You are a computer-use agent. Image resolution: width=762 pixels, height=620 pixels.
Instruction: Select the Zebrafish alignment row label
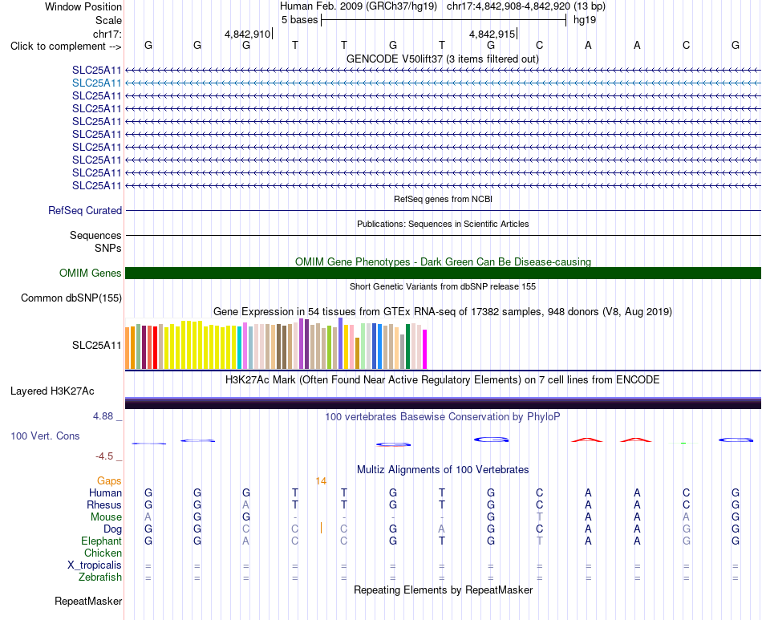click(x=100, y=577)
